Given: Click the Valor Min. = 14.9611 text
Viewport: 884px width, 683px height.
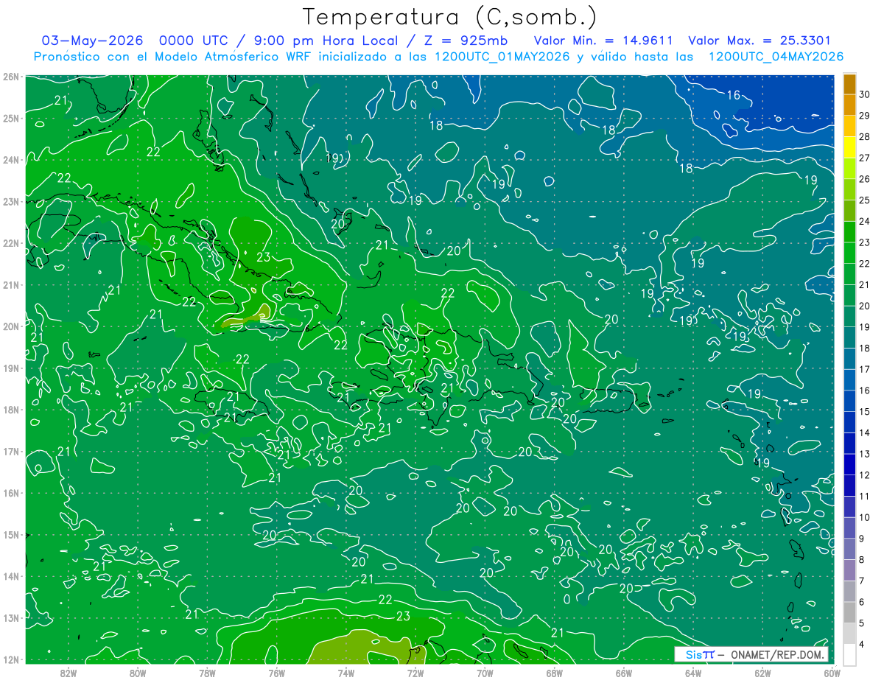Looking at the screenshot, I should pyautogui.click(x=603, y=41).
